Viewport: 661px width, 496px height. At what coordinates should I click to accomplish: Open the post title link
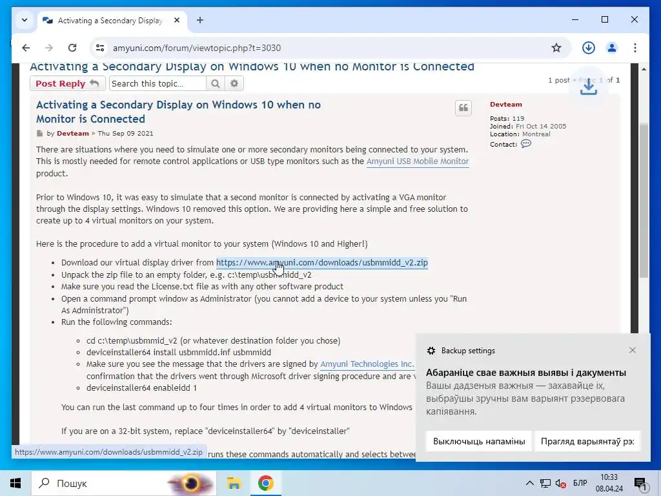pos(178,112)
